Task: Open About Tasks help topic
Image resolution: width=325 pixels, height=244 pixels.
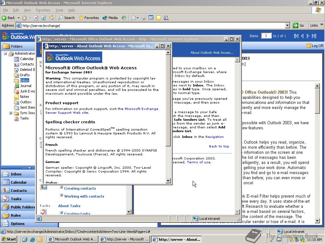Action: [x=69, y=206]
